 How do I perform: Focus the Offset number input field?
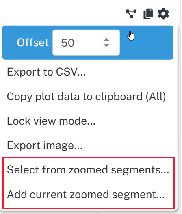[86, 43]
